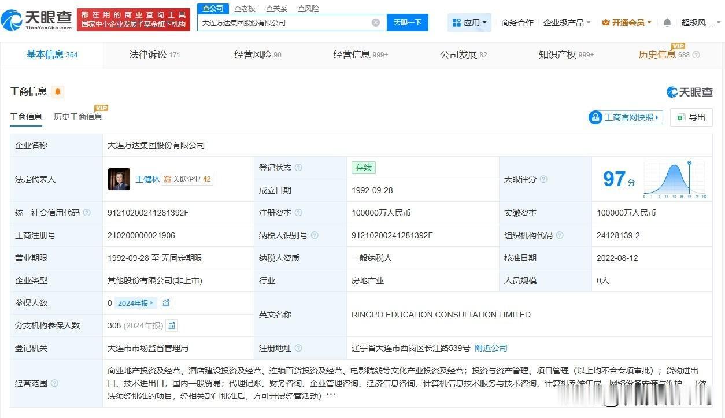Open the notification bell icon
This screenshot has width=725, height=418.
click(667, 23)
